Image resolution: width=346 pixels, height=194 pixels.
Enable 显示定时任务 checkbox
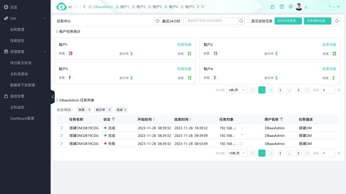[249, 21]
